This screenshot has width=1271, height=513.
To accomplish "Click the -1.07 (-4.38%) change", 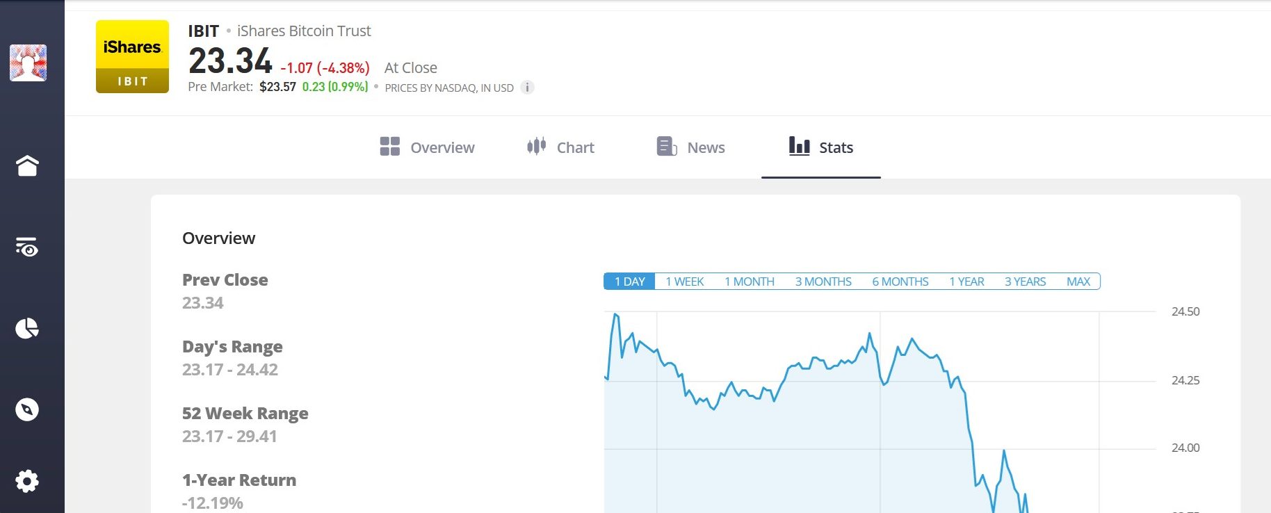I will (x=325, y=68).
